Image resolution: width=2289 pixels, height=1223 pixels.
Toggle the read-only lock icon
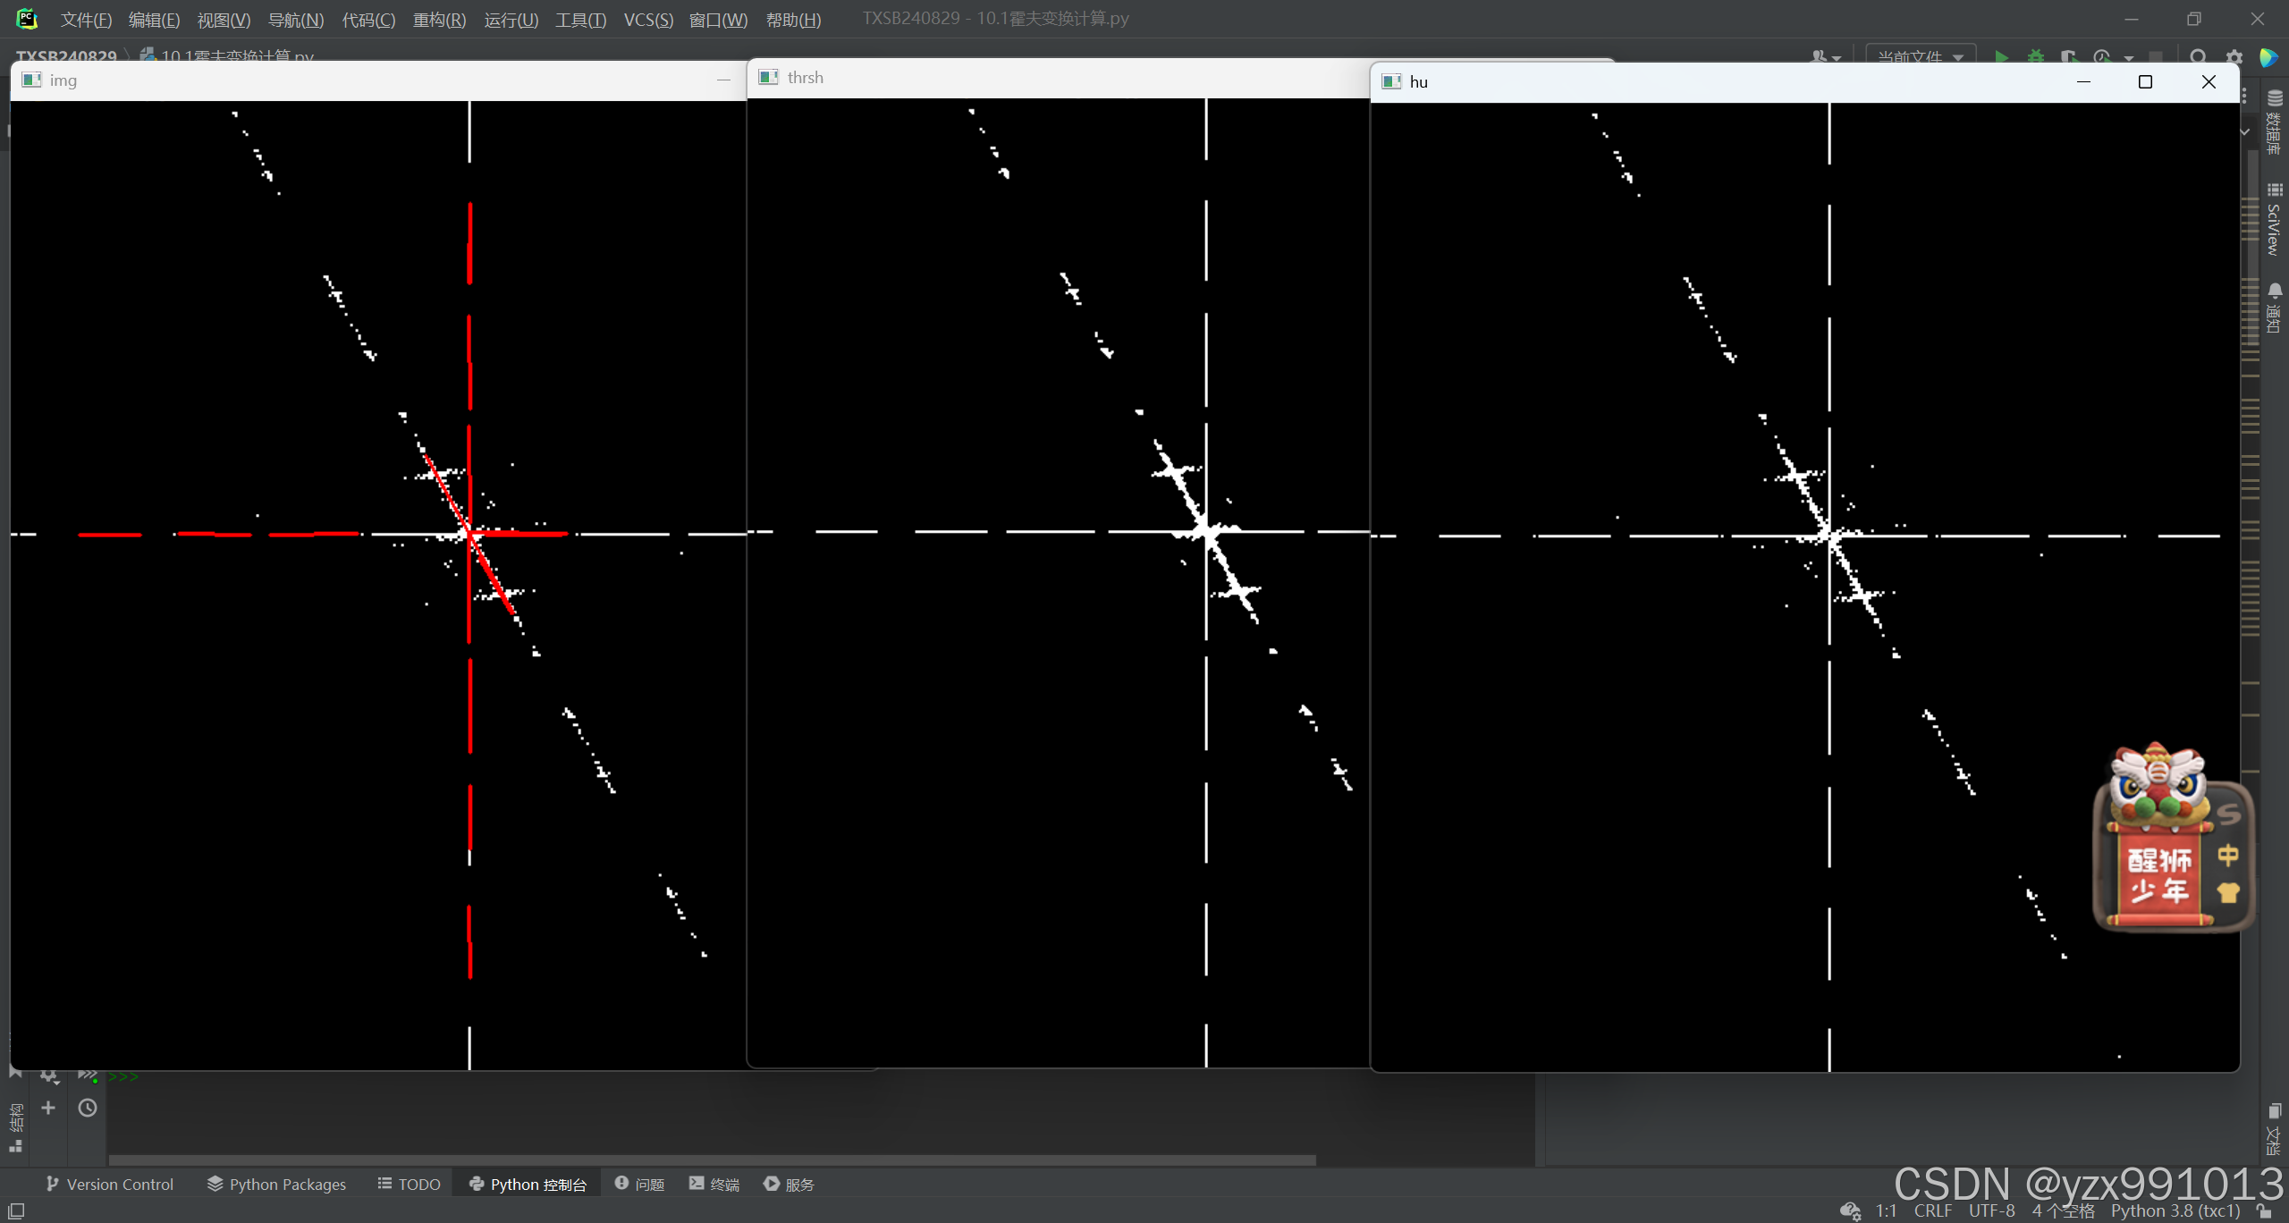[2264, 1210]
